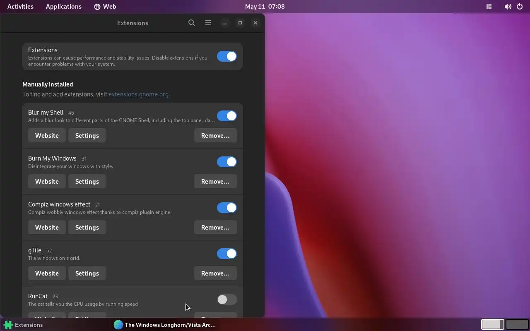The width and height of the screenshot is (530, 331).
Task: Maximize the Extensions window
Action: tap(240, 23)
